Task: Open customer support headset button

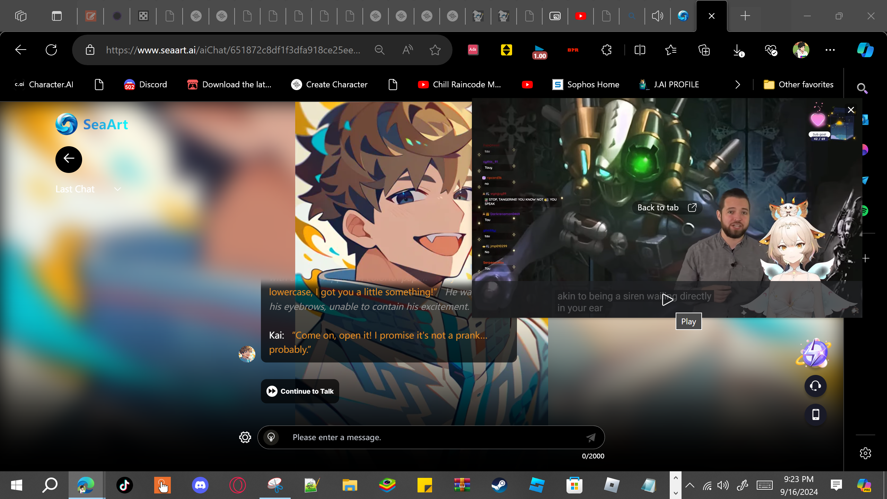Action: coord(815,386)
